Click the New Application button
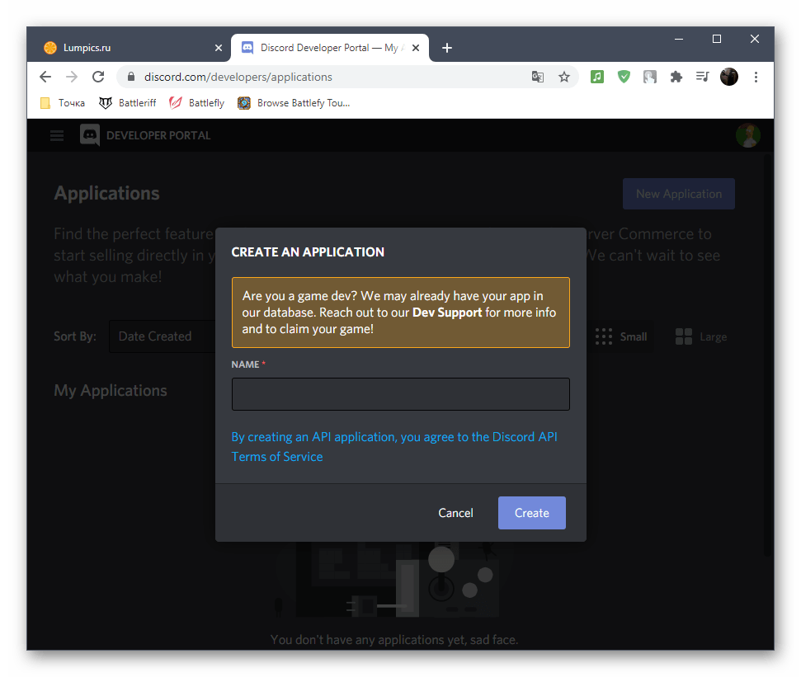Image resolution: width=801 pixels, height=677 pixels. 678,194
